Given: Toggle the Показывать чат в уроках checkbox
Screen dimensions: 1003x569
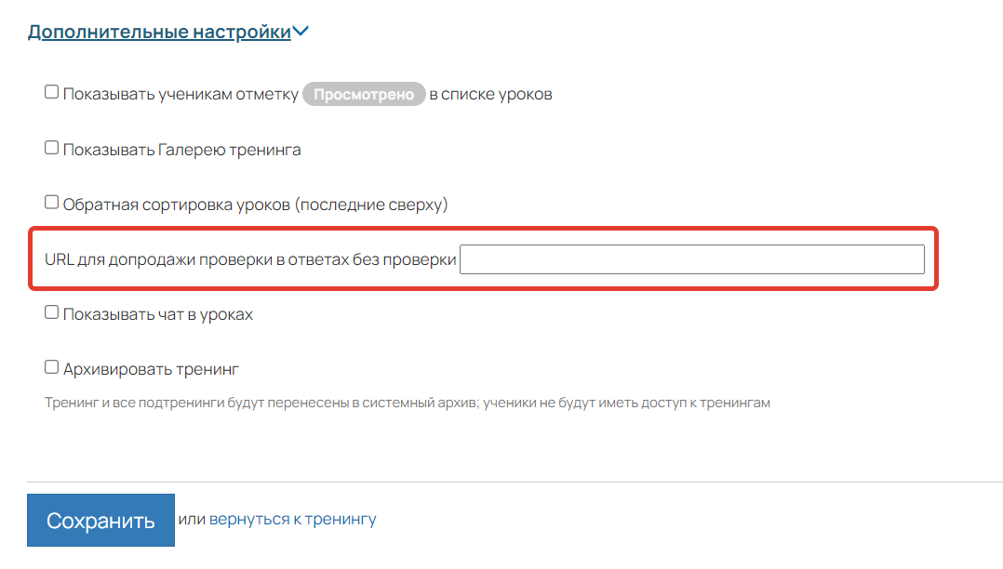Looking at the screenshot, I should click(x=52, y=312).
